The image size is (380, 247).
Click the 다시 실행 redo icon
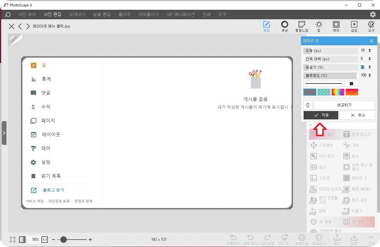click(x=267, y=239)
